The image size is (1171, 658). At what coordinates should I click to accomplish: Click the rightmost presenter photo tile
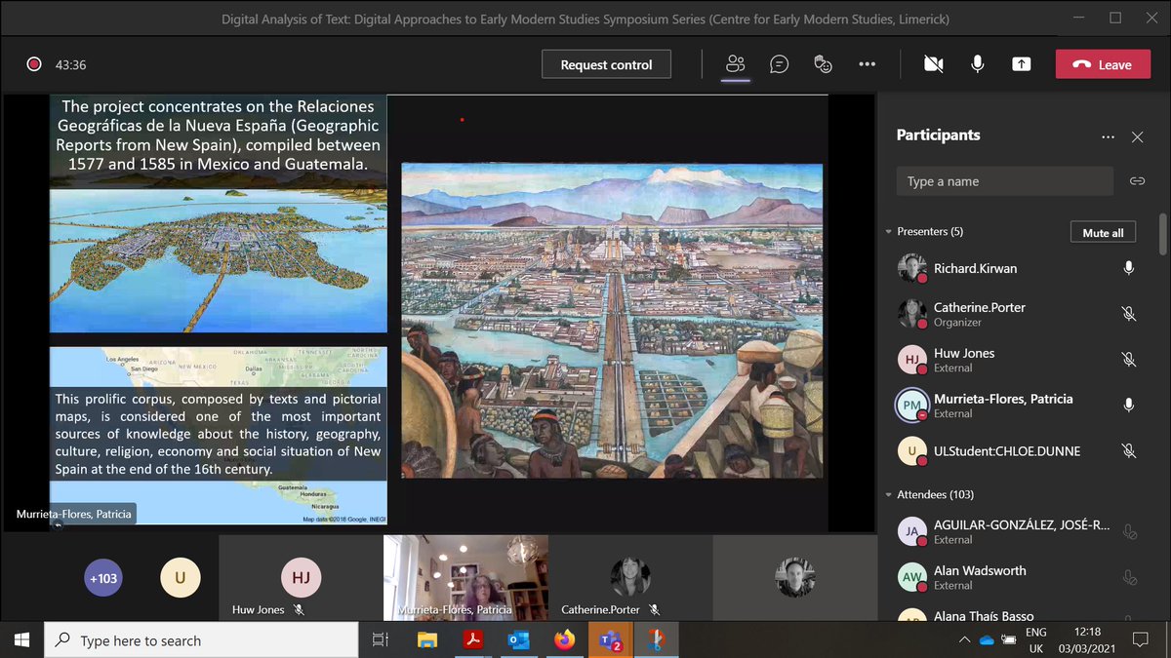[x=795, y=578]
